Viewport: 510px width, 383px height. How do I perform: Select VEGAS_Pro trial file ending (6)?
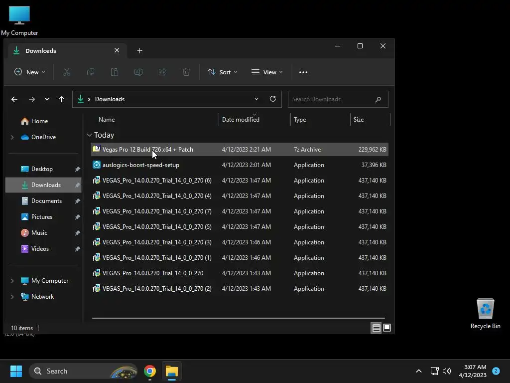(x=240, y=181)
